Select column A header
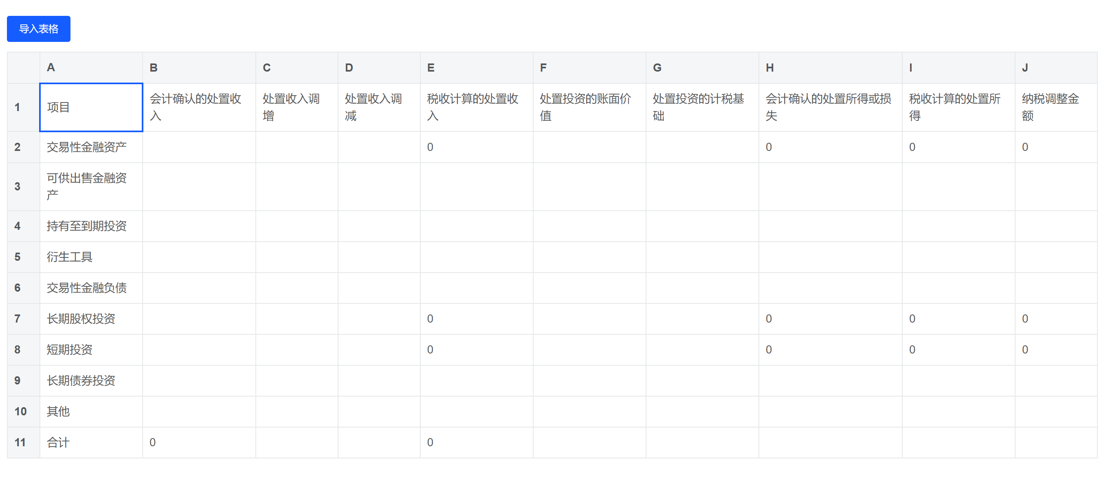 [91, 68]
